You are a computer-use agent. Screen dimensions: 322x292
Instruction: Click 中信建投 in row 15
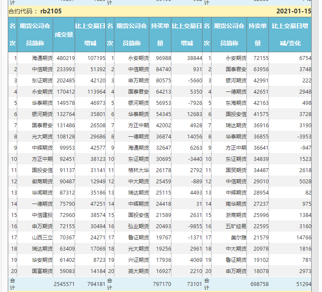42,215
